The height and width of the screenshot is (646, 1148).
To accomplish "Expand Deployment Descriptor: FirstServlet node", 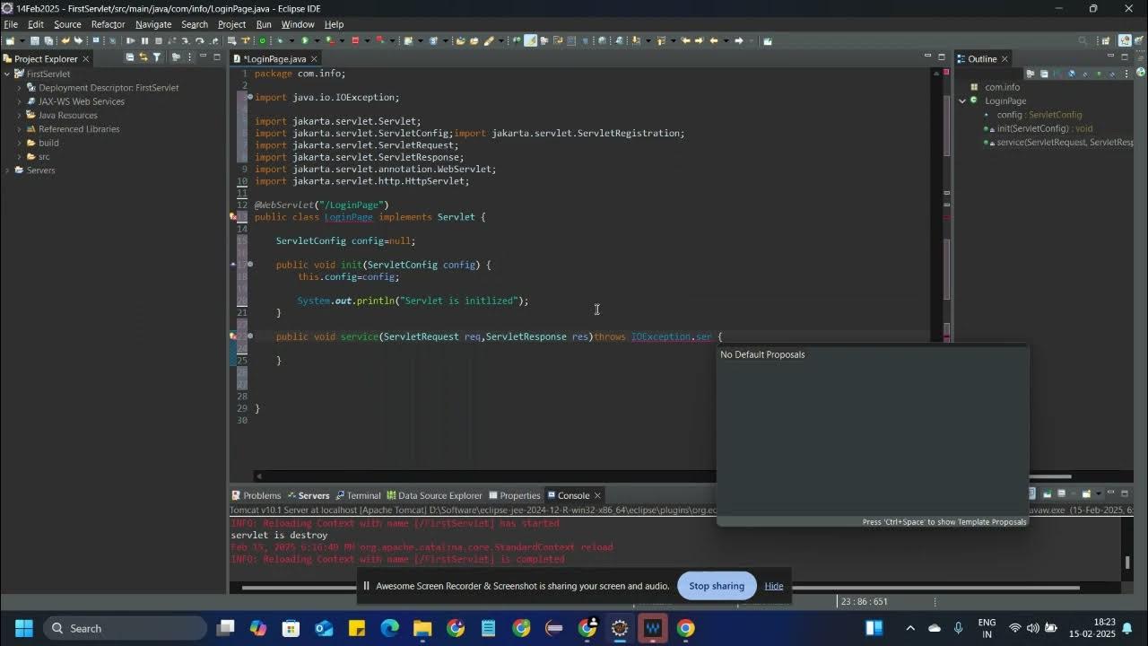I will [19, 88].
